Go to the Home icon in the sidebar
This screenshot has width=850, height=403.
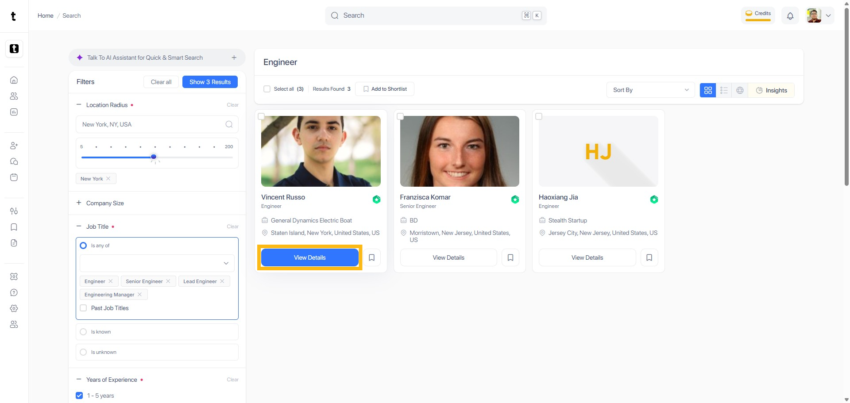[x=14, y=80]
